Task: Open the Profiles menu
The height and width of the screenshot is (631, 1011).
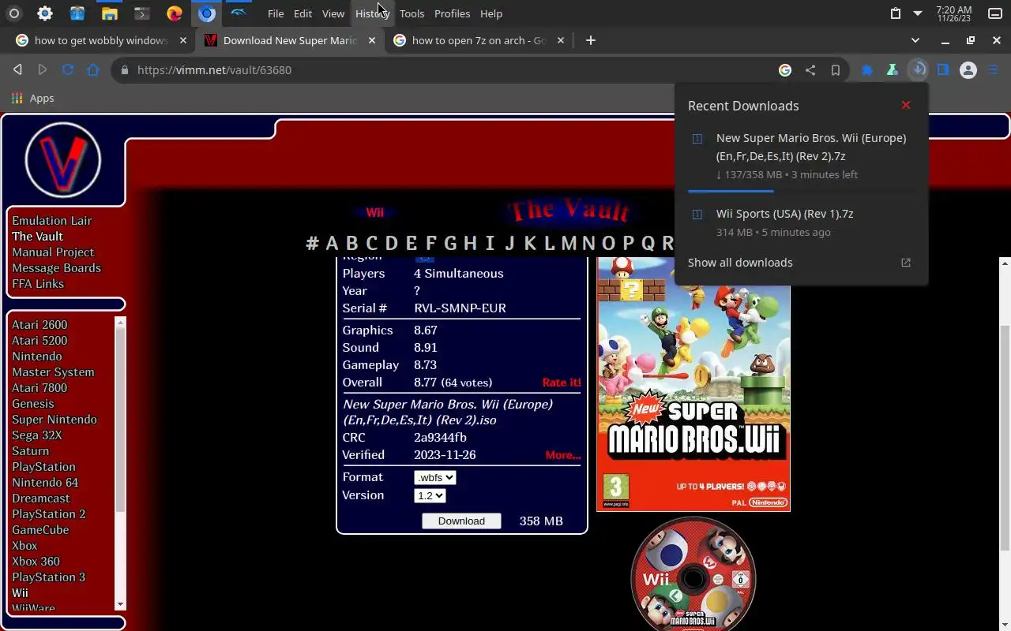Action: (452, 13)
